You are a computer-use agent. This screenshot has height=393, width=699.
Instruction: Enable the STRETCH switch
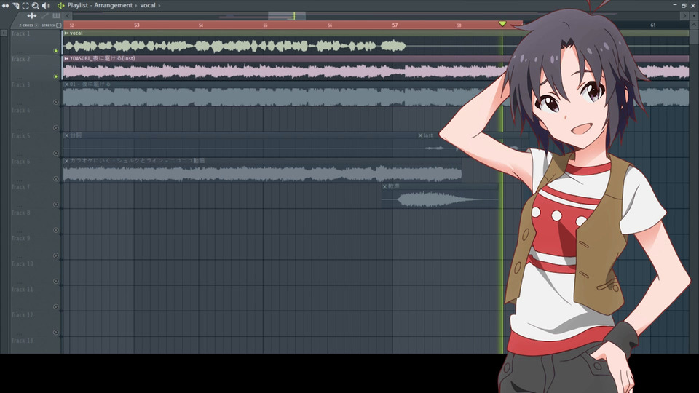pyautogui.click(x=58, y=25)
